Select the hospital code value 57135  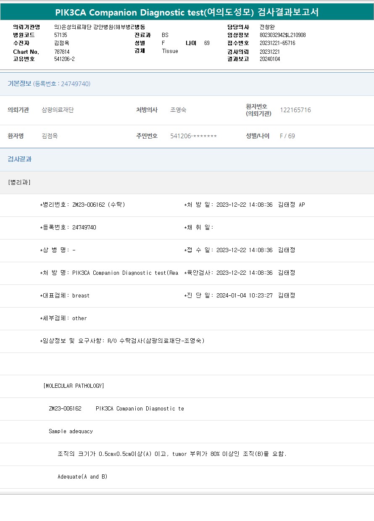[61, 35]
